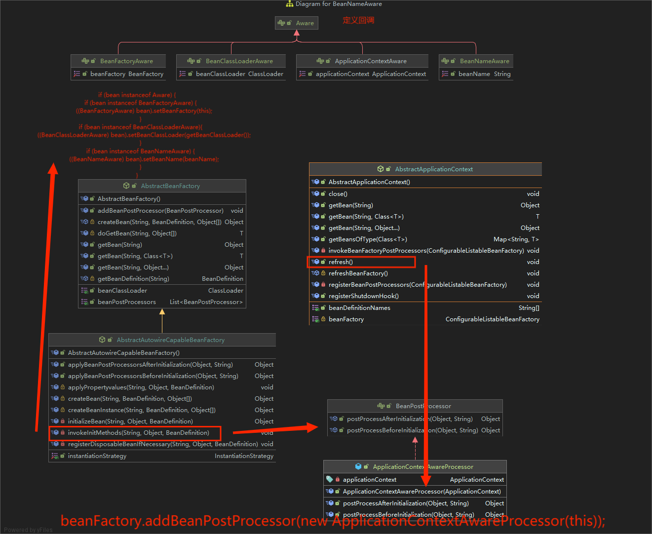Select the BeanNameAware node title
Viewport: 652px width, 534px height.
coord(484,61)
